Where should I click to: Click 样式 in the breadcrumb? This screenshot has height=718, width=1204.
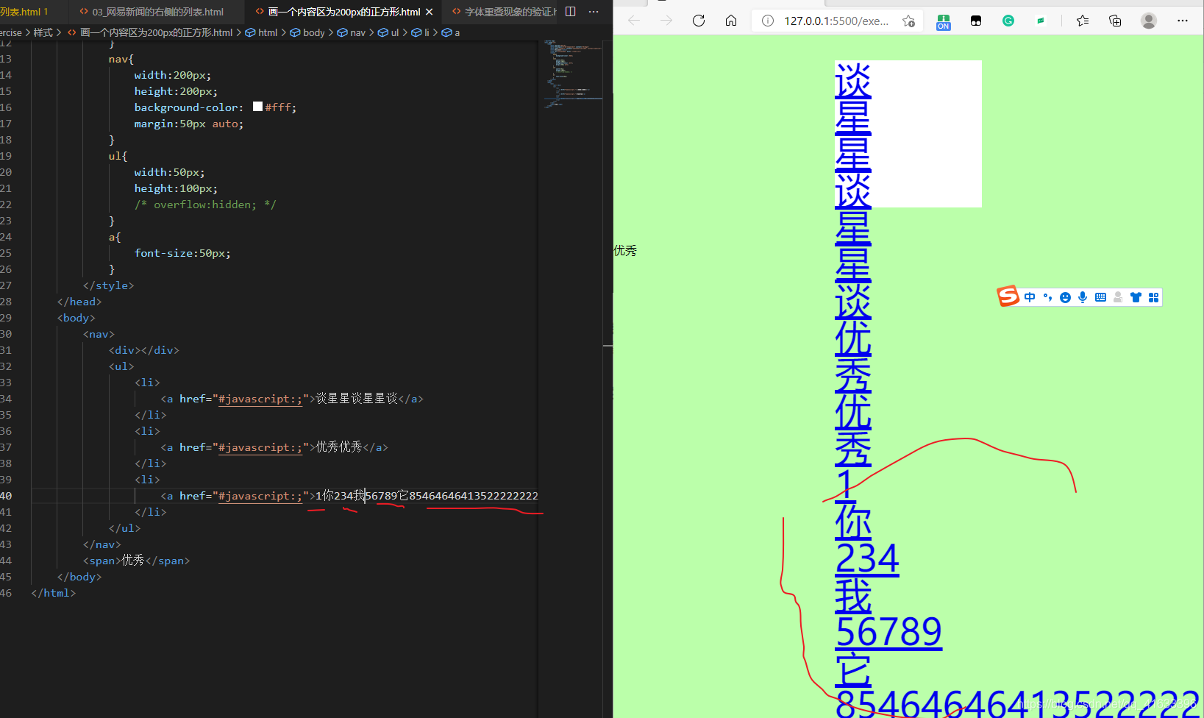(x=43, y=32)
